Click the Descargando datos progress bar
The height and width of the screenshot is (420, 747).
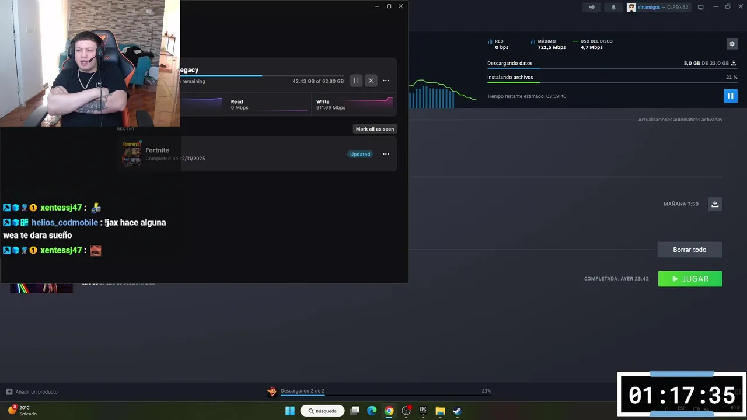click(x=612, y=69)
